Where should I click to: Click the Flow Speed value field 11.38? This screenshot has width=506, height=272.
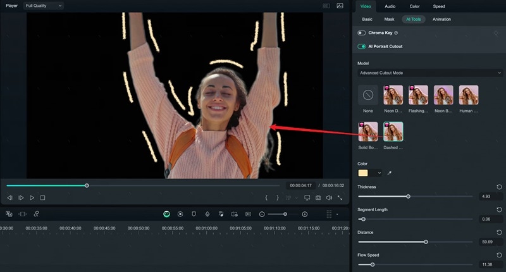(x=490, y=264)
